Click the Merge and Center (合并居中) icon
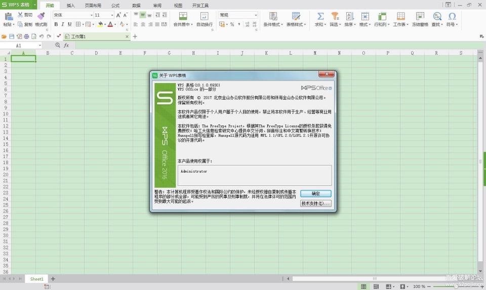Viewport: 486px width, 290px height. pyautogui.click(x=183, y=16)
